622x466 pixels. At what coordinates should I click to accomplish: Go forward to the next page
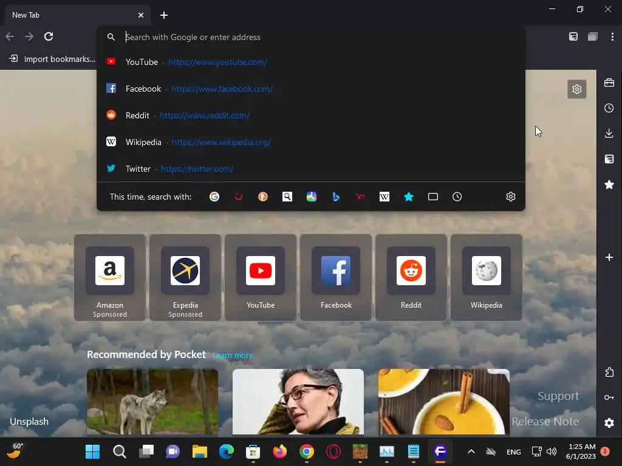[29, 37]
